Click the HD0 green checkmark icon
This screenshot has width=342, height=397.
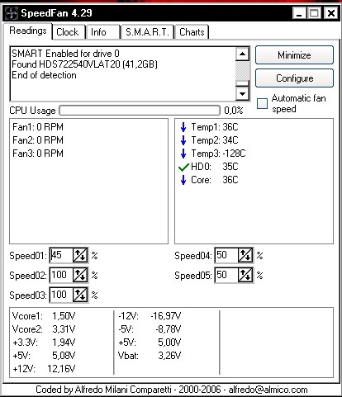tap(183, 167)
